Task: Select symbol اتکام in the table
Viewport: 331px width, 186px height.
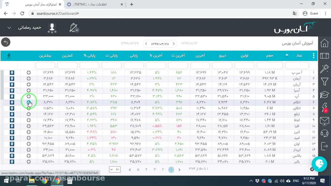Action: (297, 102)
